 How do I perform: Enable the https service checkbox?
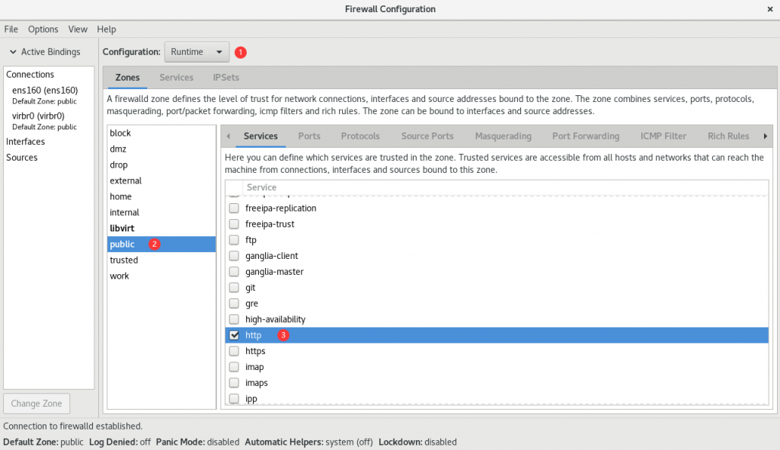coord(234,351)
